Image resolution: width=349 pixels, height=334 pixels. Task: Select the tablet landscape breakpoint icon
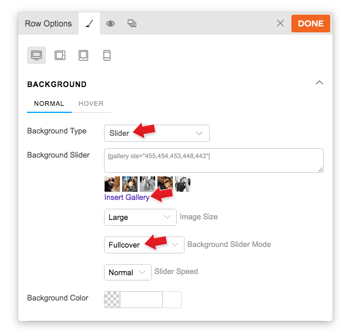point(60,55)
